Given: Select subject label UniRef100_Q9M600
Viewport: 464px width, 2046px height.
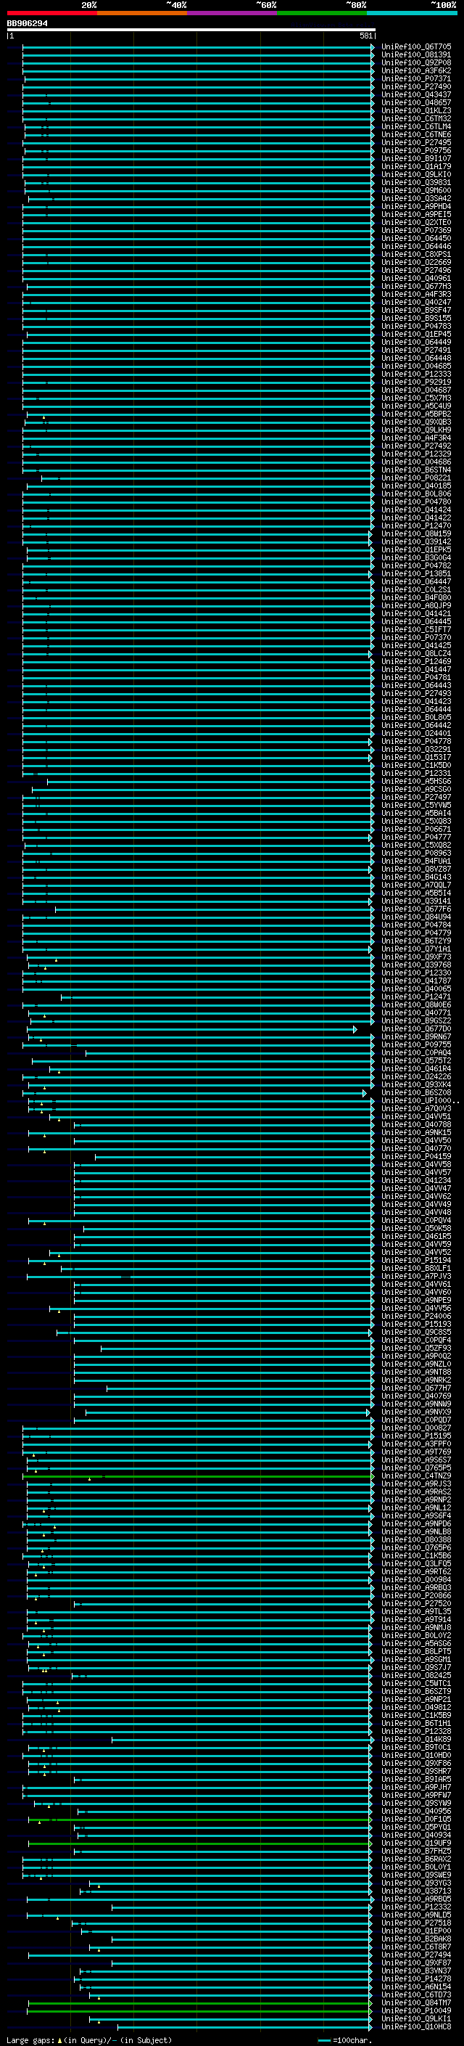Looking at the screenshot, I should coord(415,191).
